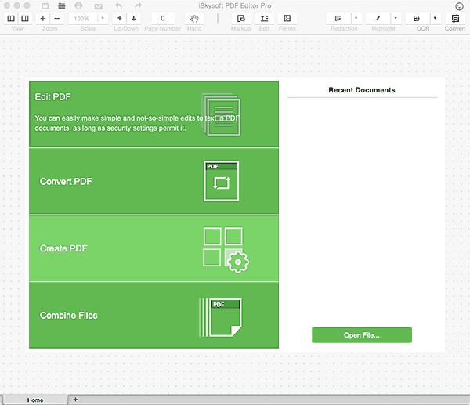Go to previous page with up arrow
This screenshot has height=405, width=470.
[x=120, y=19]
